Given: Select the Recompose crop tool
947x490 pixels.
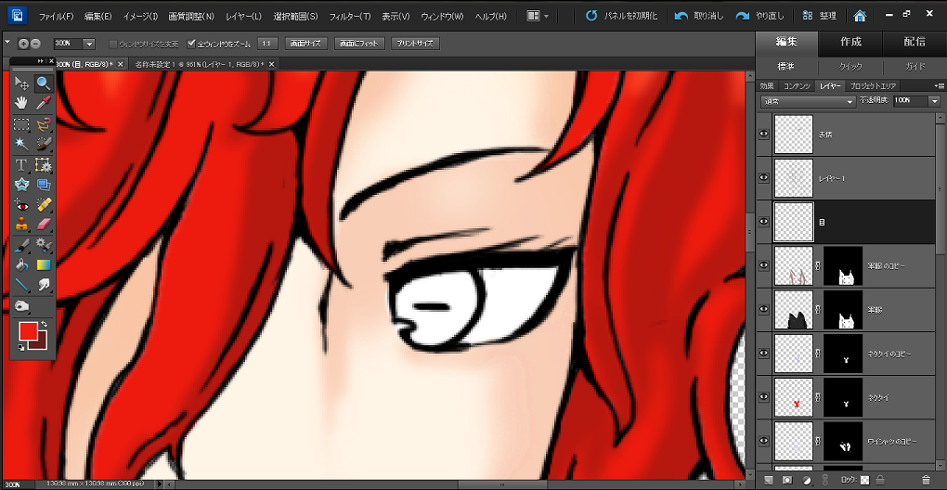Looking at the screenshot, I should (43, 165).
